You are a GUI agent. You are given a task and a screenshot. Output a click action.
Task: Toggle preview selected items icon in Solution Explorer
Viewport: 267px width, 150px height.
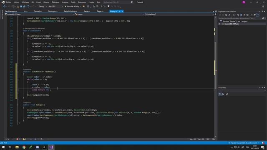click(258, 15)
